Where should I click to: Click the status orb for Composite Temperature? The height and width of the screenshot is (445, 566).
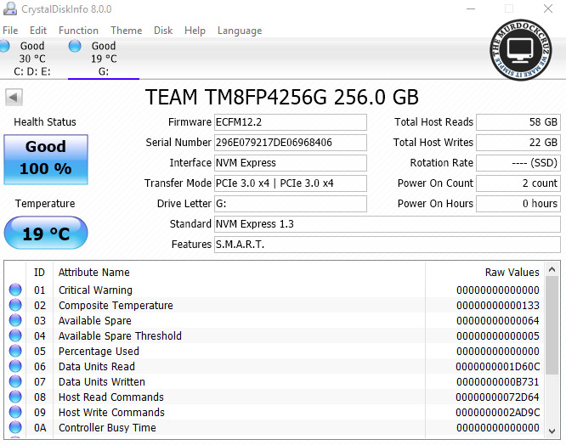click(15, 305)
